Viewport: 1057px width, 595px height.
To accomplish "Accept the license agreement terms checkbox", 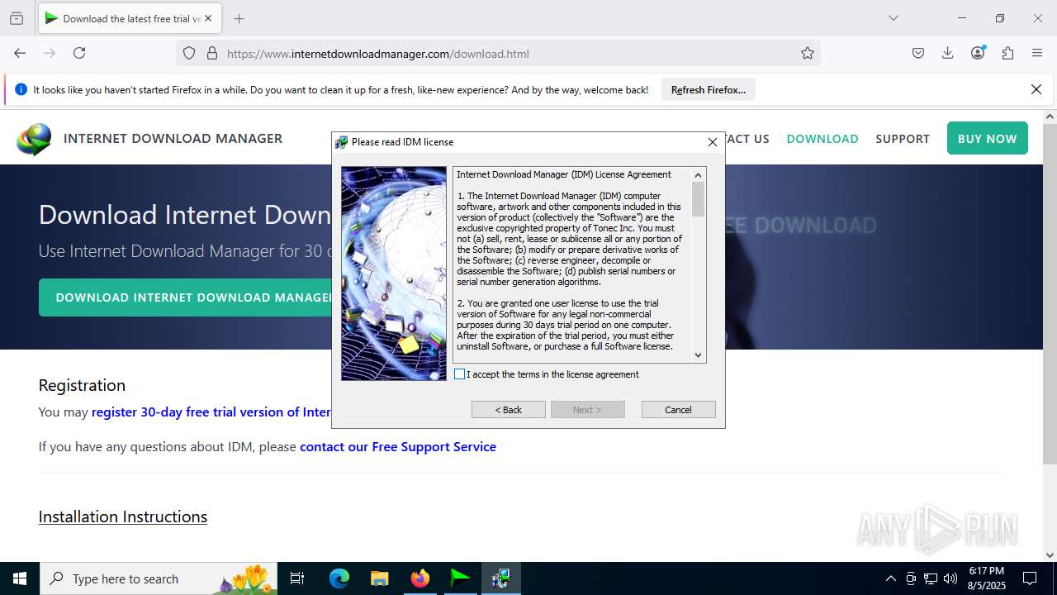I will click(x=460, y=374).
